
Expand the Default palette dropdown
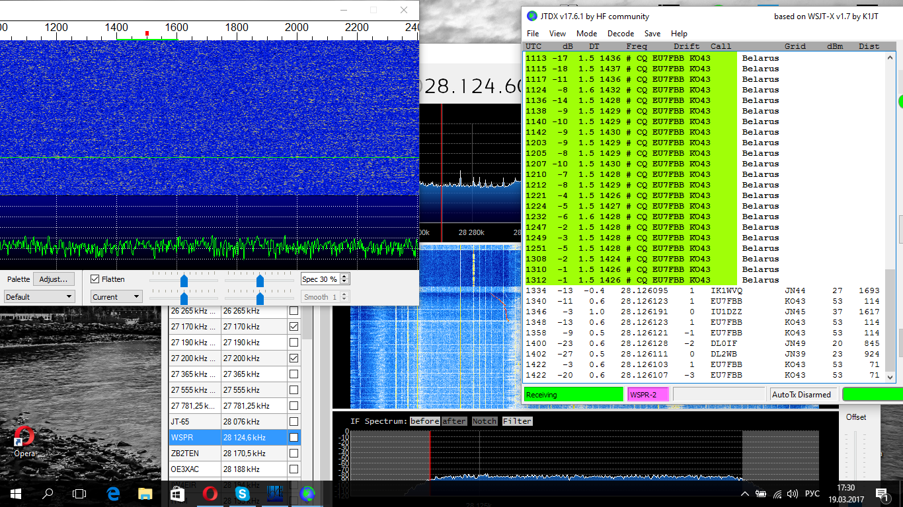pyautogui.click(x=38, y=297)
